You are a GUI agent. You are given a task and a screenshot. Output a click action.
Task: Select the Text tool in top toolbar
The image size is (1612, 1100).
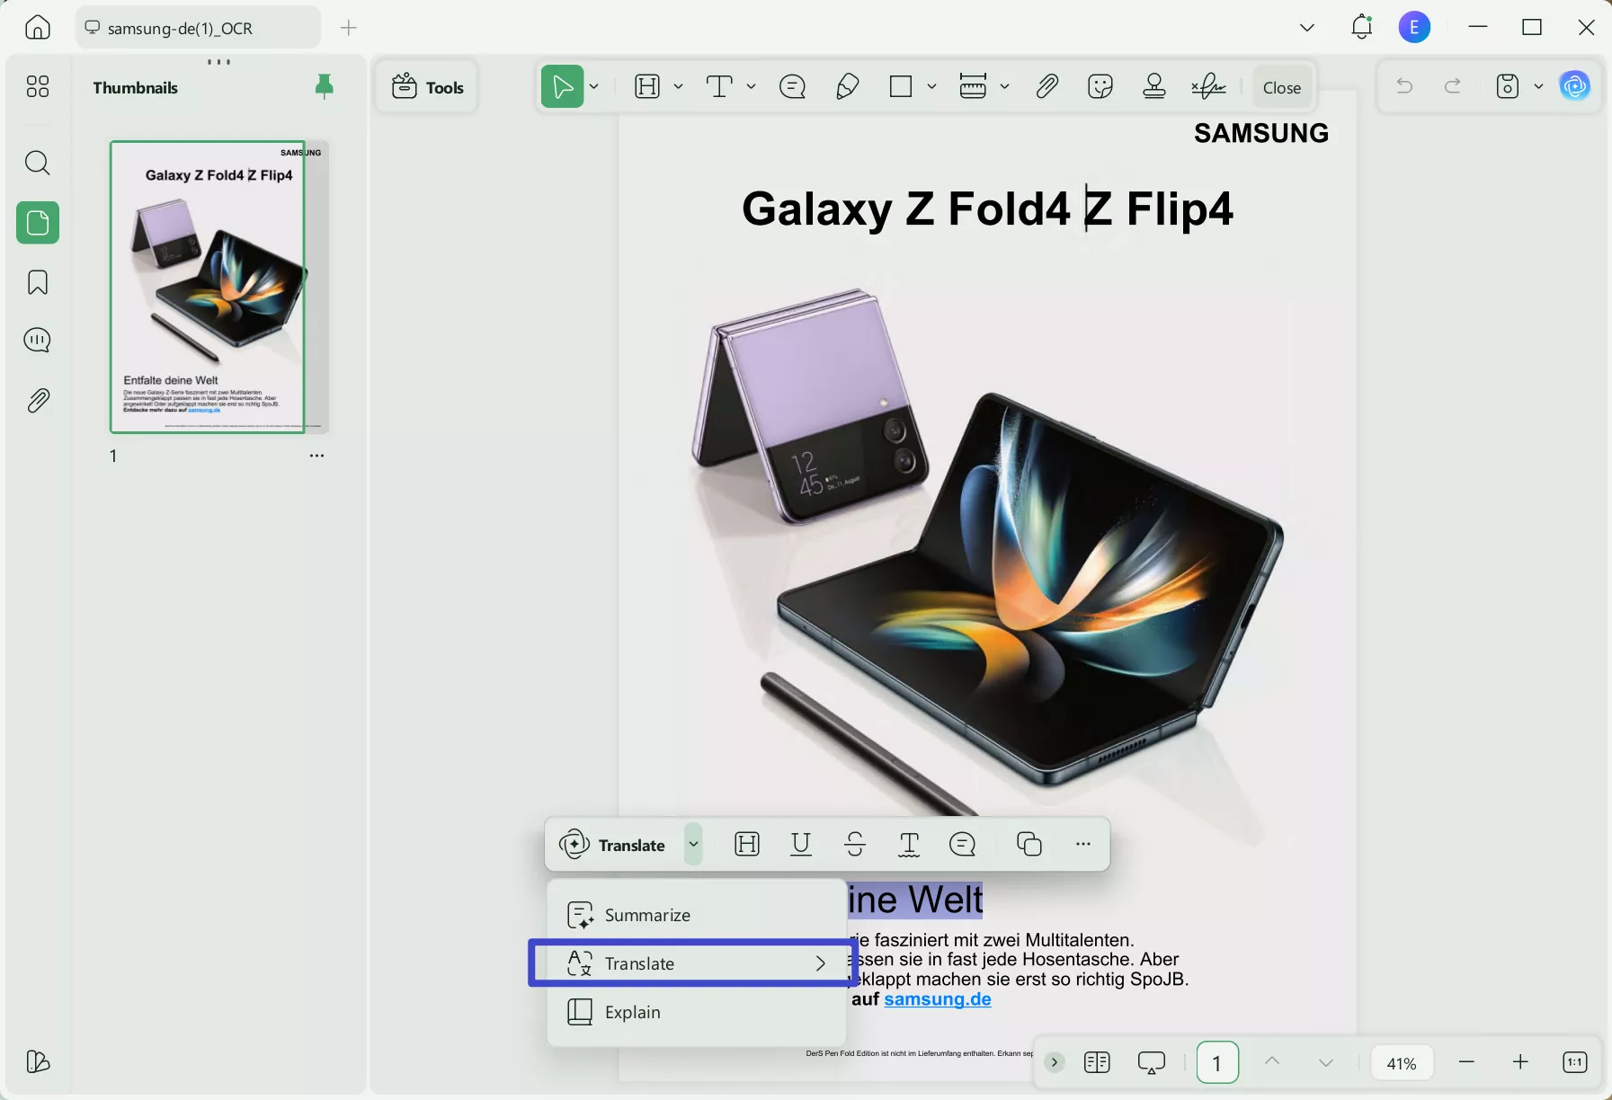pyautogui.click(x=719, y=86)
